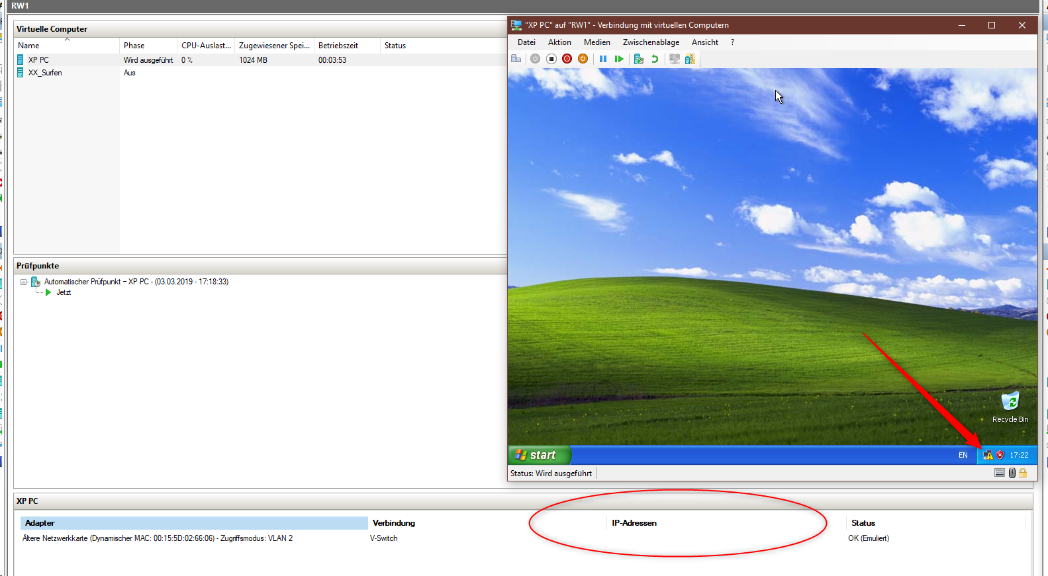This screenshot has height=576, width=1048.
Task: Select Automatischer Prüfpunkt – XP PC checkpoint
Action: pos(136,282)
